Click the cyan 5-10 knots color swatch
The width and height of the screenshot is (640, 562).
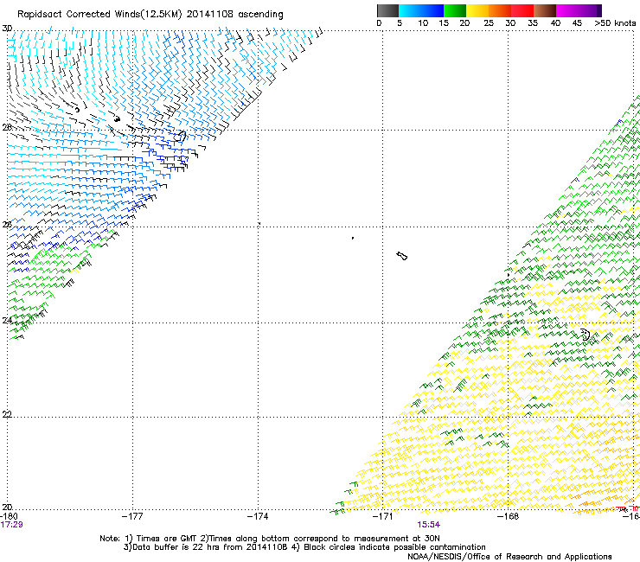pyautogui.click(x=410, y=10)
